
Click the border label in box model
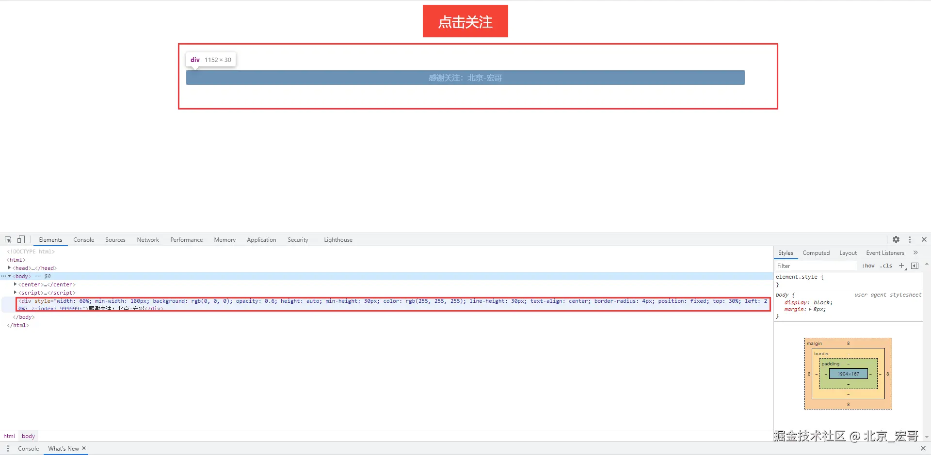(x=821, y=354)
